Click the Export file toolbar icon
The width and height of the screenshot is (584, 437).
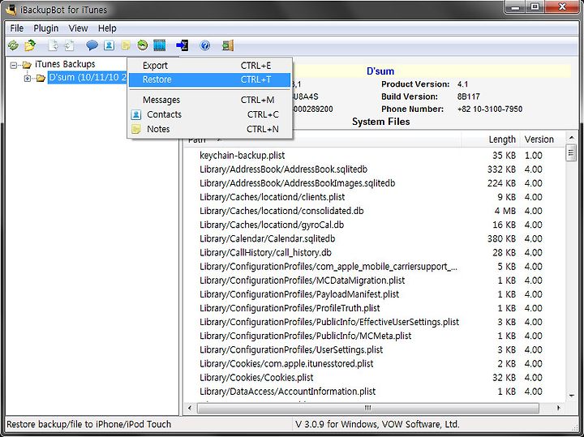(54, 45)
